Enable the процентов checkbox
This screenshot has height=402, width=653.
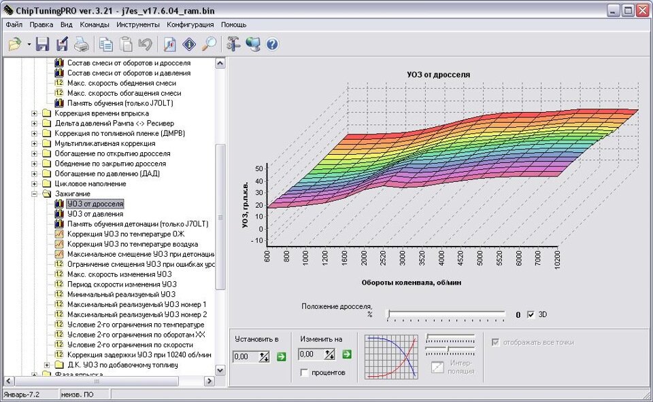coord(303,371)
